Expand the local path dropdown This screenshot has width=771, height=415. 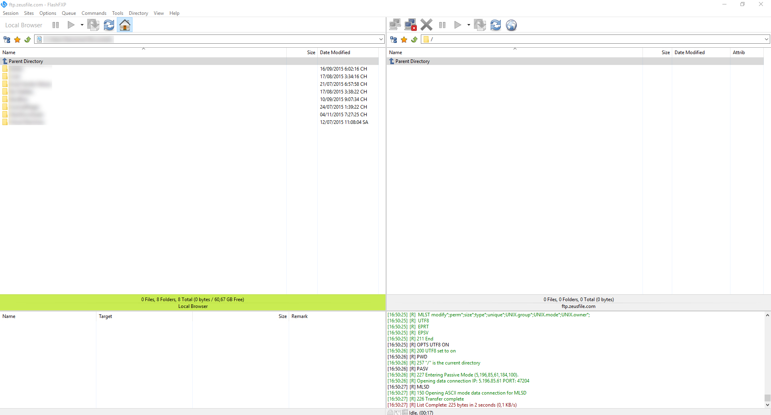coord(381,39)
